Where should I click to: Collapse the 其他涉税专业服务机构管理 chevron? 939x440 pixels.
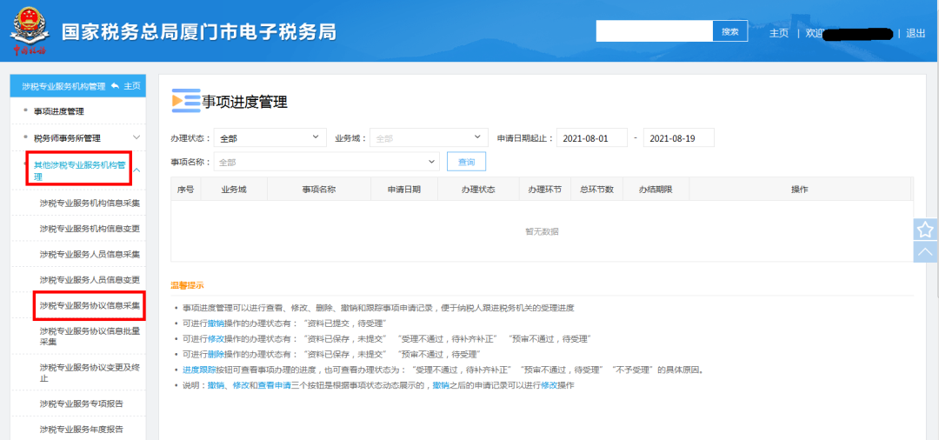(x=137, y=170)
